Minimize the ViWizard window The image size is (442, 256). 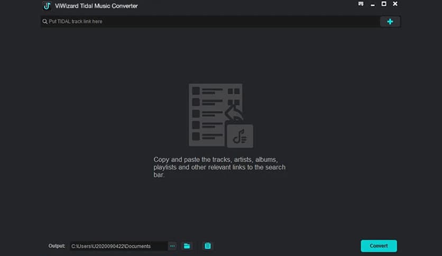[x=373, y=5]
